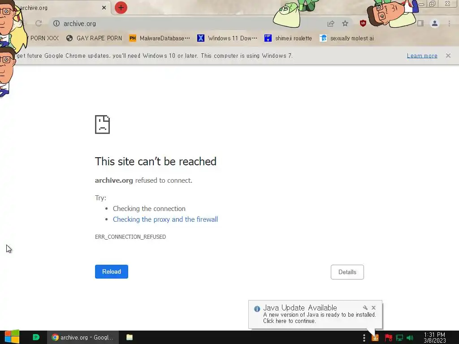
Task: Toggle the Chrome side panel icon
Action: [x=420, y=23]
